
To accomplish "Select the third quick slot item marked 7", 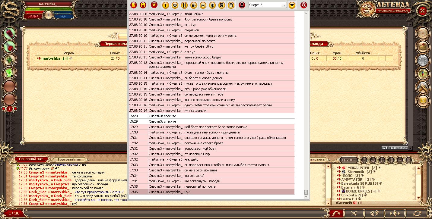I will coord(9,59).
